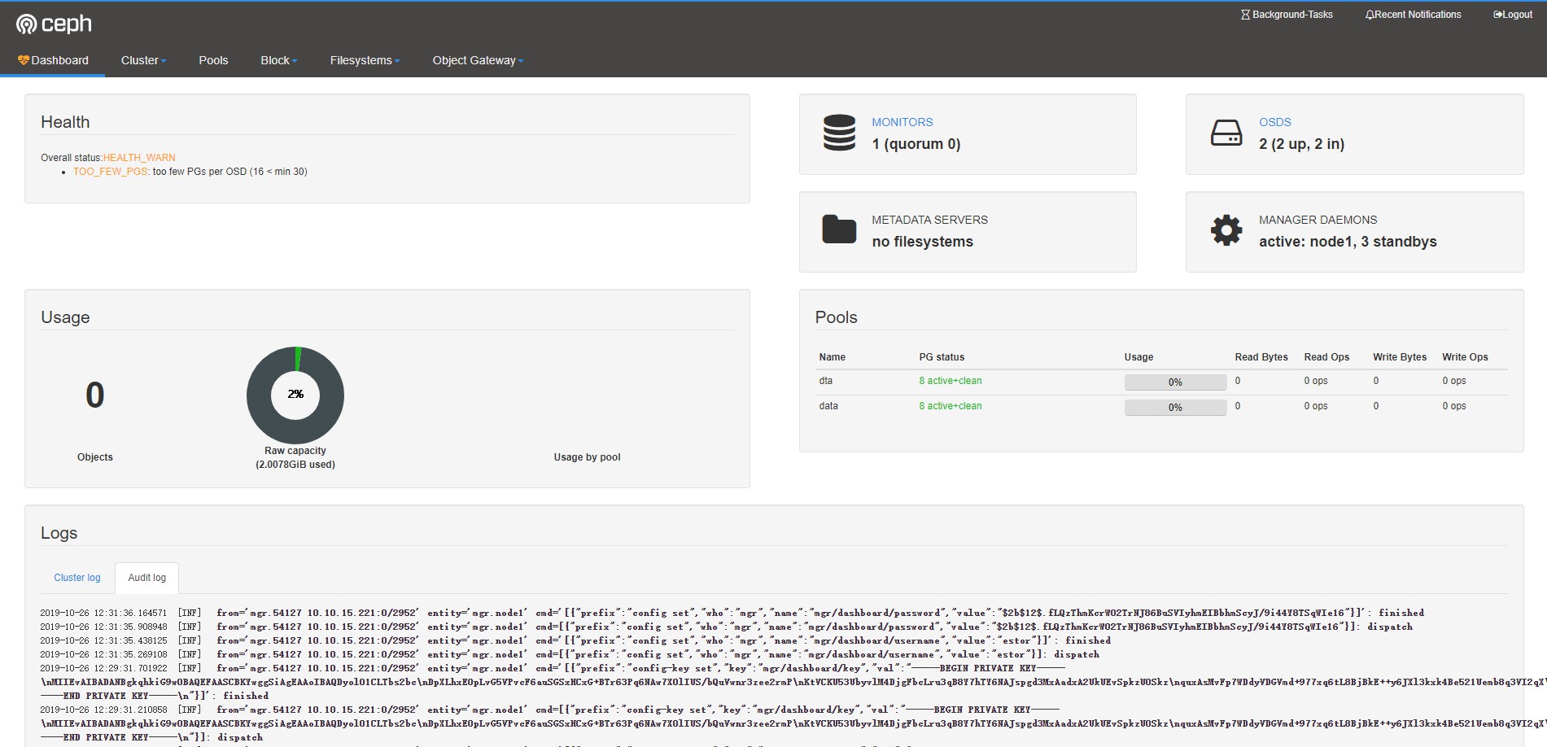Expand the Filesystems dropdown menu
The height and width of the screenshot is (747, 1547).
(365, 60)
